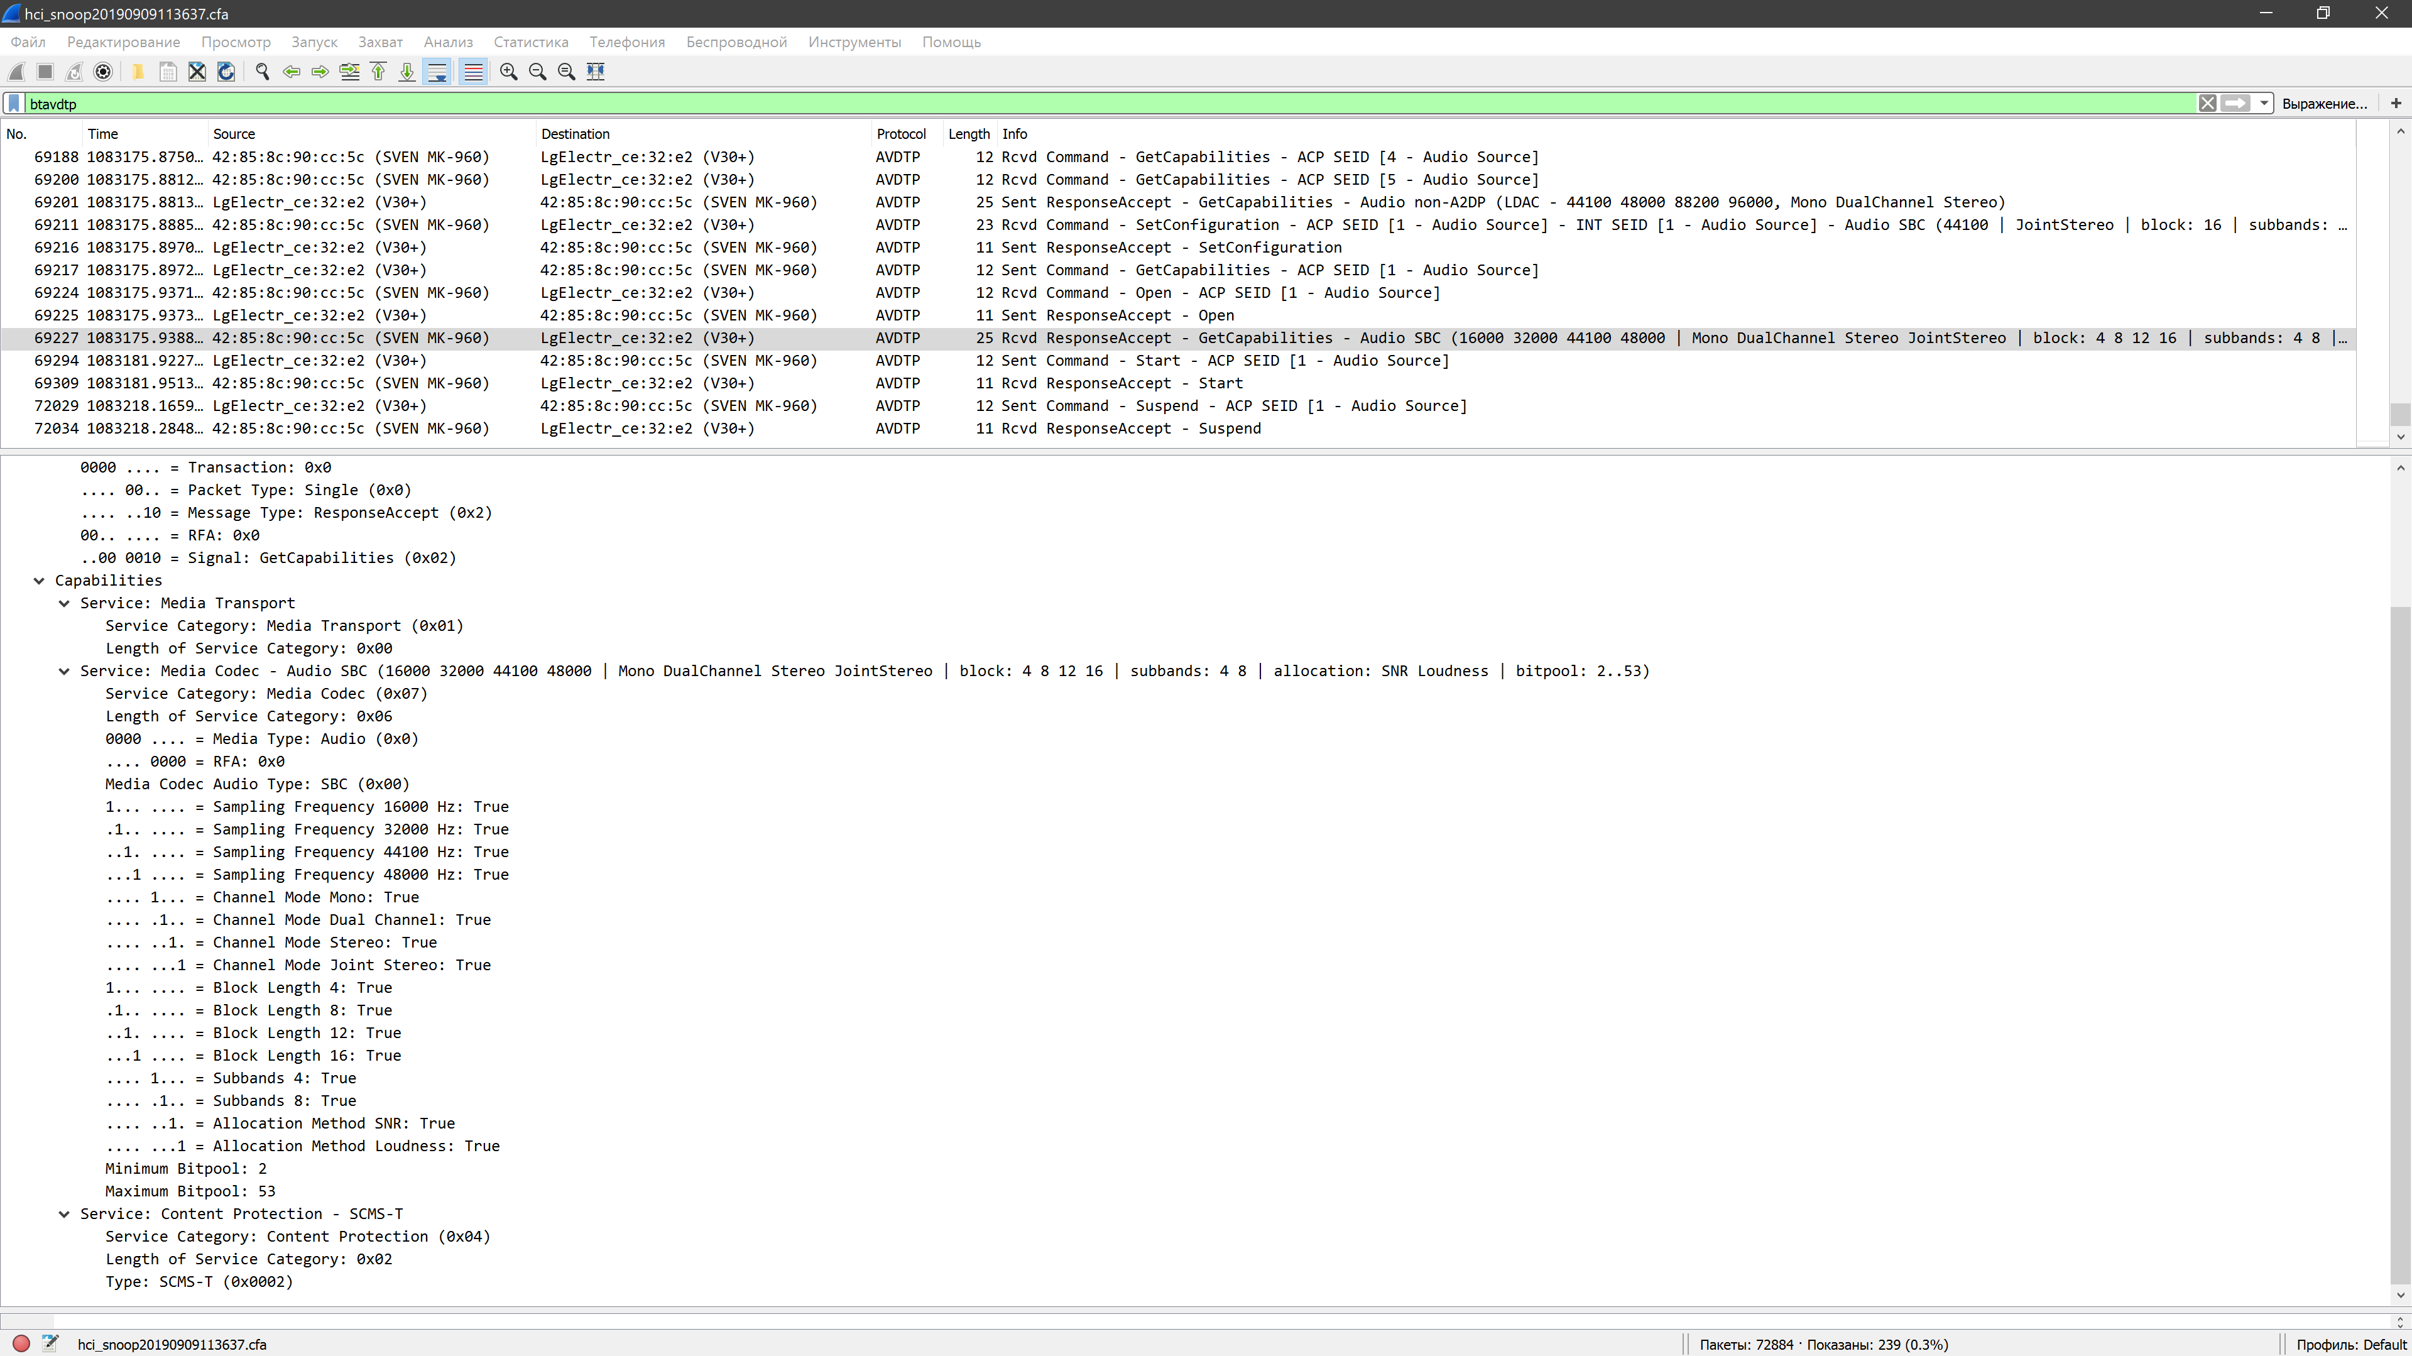
Task: Zoom in on packet text
Action: tap(508, 71)
